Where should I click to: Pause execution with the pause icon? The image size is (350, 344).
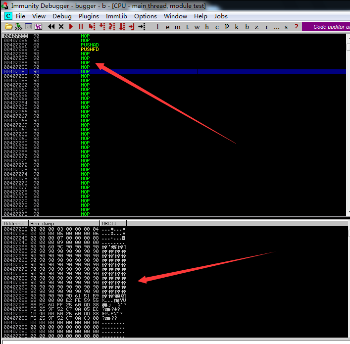point(81,27)
